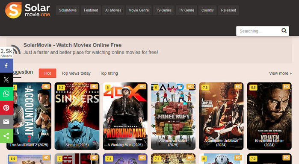
Task: Open second-row polar bear movie rated 0
Action: 221,159
